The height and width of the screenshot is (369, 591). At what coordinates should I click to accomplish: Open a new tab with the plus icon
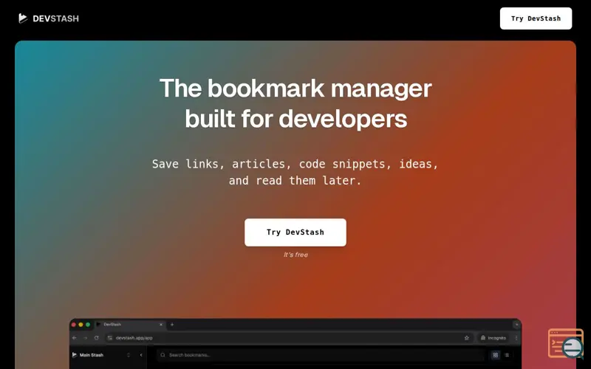coord(172,325)
